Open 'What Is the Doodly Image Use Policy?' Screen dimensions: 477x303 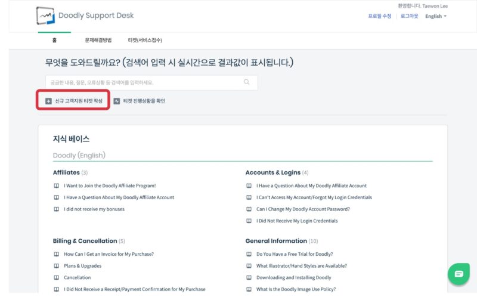pos(296,289)
